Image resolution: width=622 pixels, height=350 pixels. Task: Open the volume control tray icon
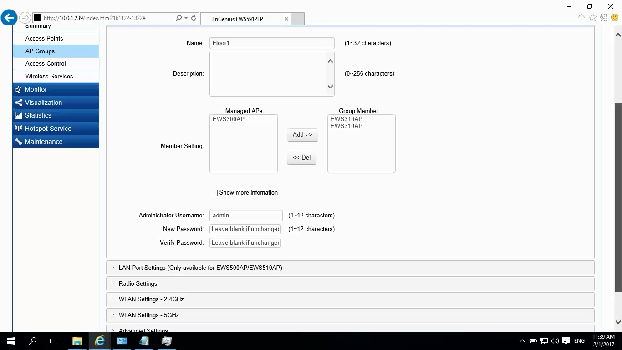pos(555,341)
